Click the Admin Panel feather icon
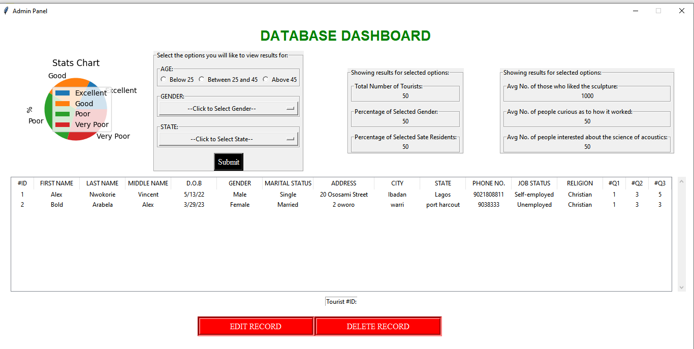This screenshot has height=349, width=694. (x=6, y=11)
